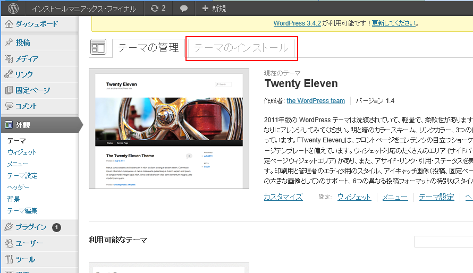Click the pages icon for 固定ページ

9,90
